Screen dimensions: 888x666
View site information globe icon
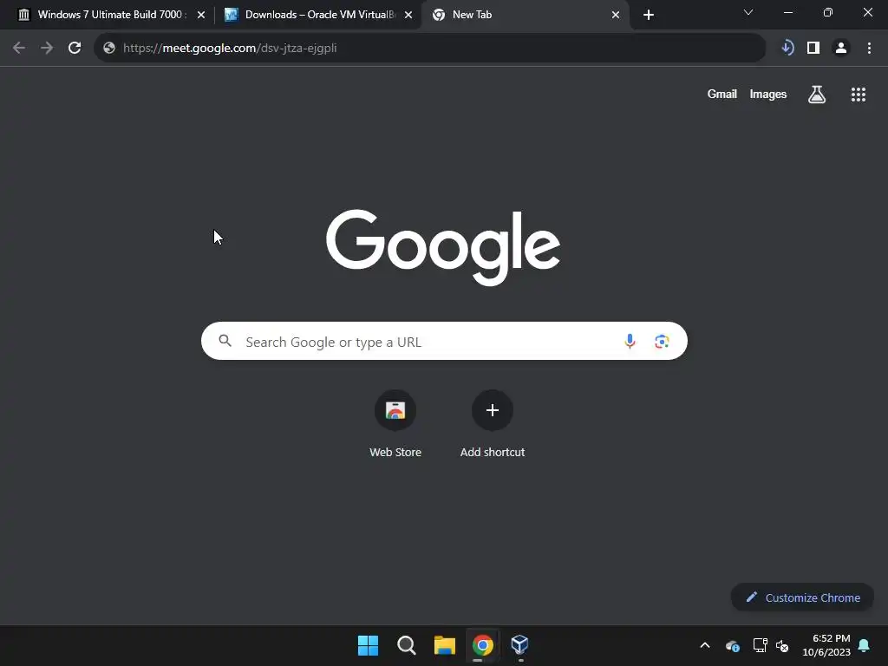(x=109, y=49)
